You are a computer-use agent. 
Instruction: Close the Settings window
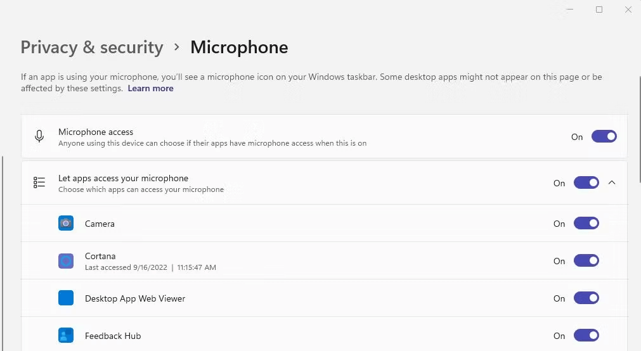628,10
